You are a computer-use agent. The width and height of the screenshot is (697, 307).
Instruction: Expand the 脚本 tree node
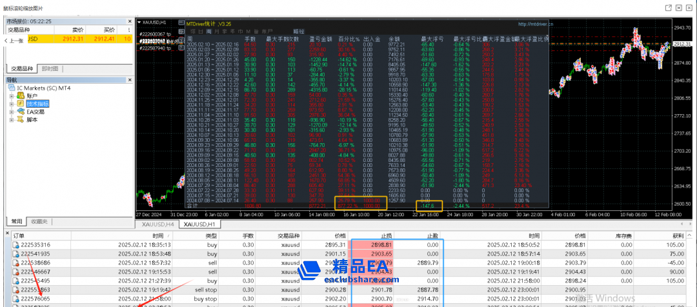(12, 119)
